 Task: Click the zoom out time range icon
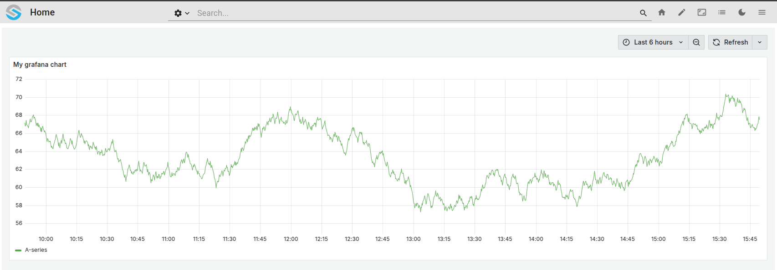696,42
